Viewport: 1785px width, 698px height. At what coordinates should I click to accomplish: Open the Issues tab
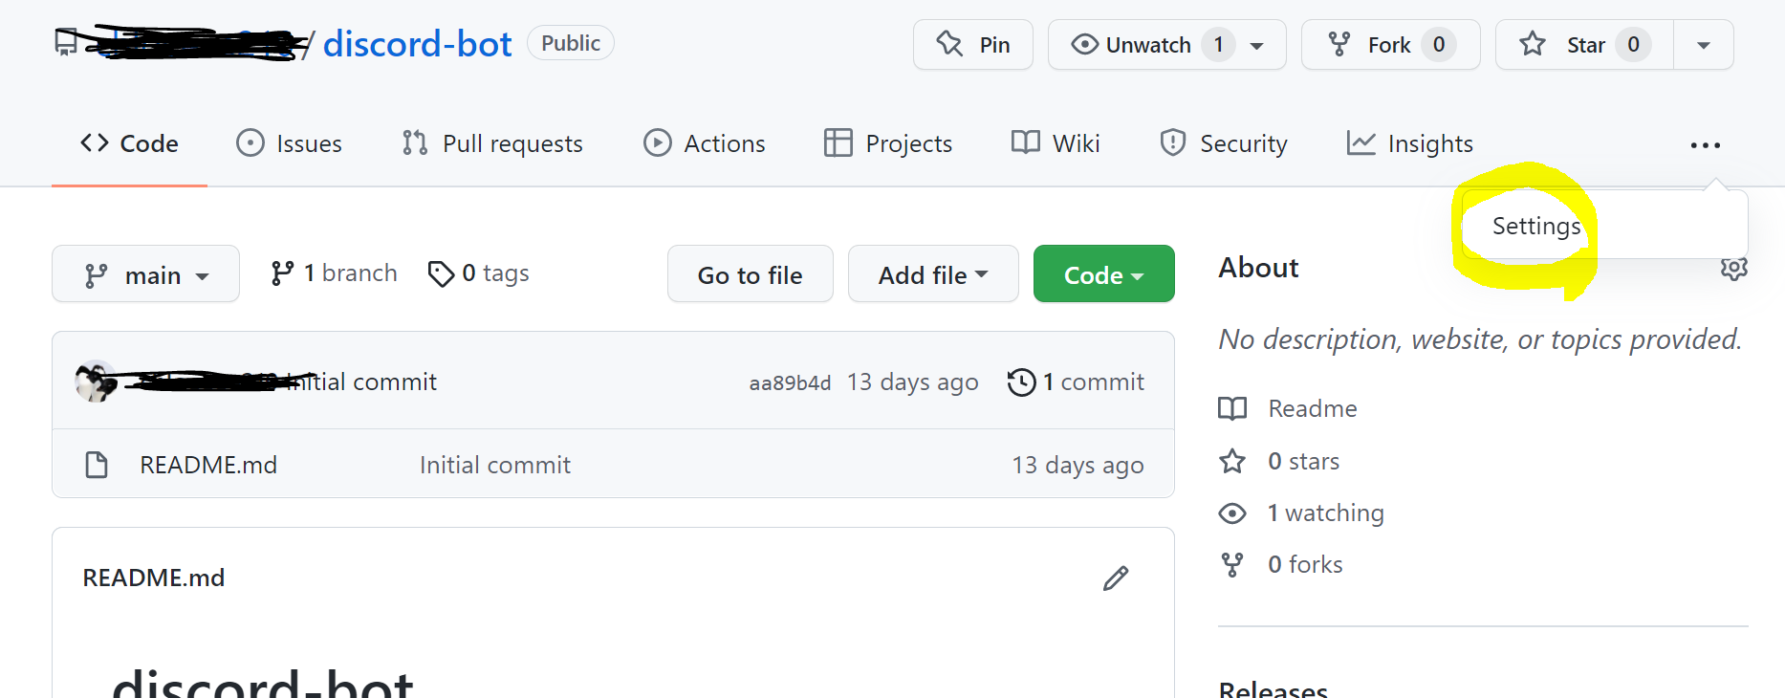[290, 143]
